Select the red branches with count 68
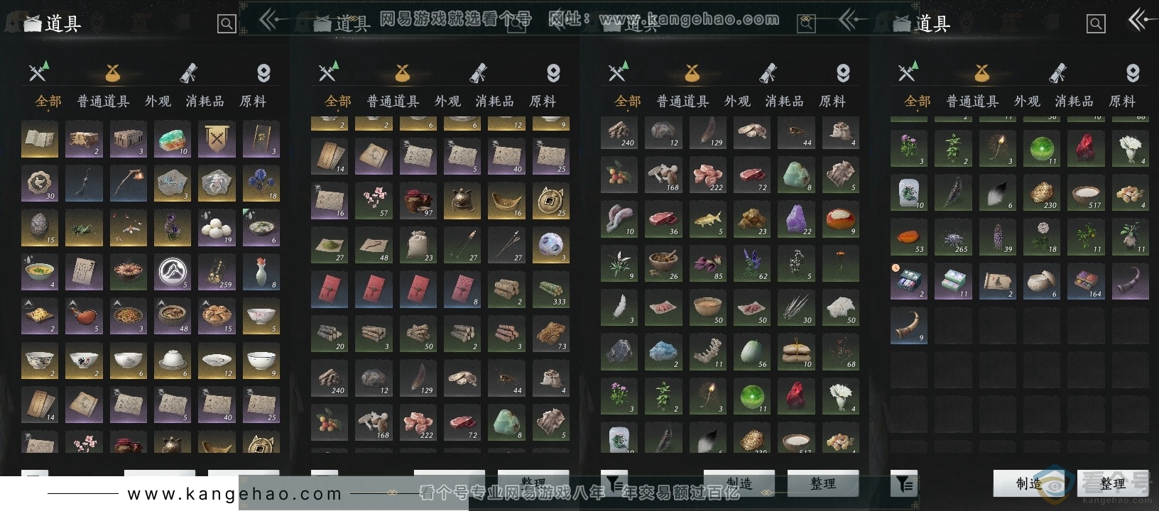Image resolution: width=1159 pixels, height=511 pixels. click(x=841, y=352)
